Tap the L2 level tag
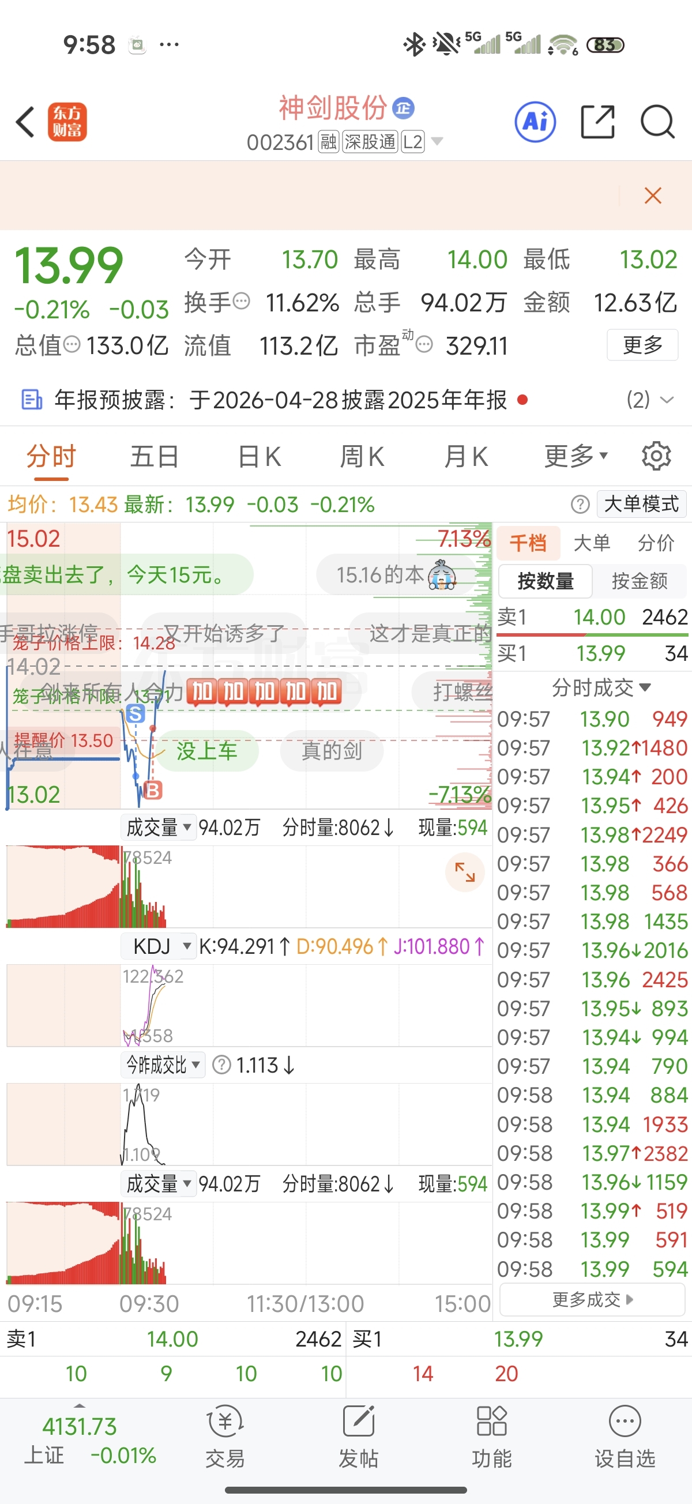This screenshot has width=692, height=1504. coord(413,142)
